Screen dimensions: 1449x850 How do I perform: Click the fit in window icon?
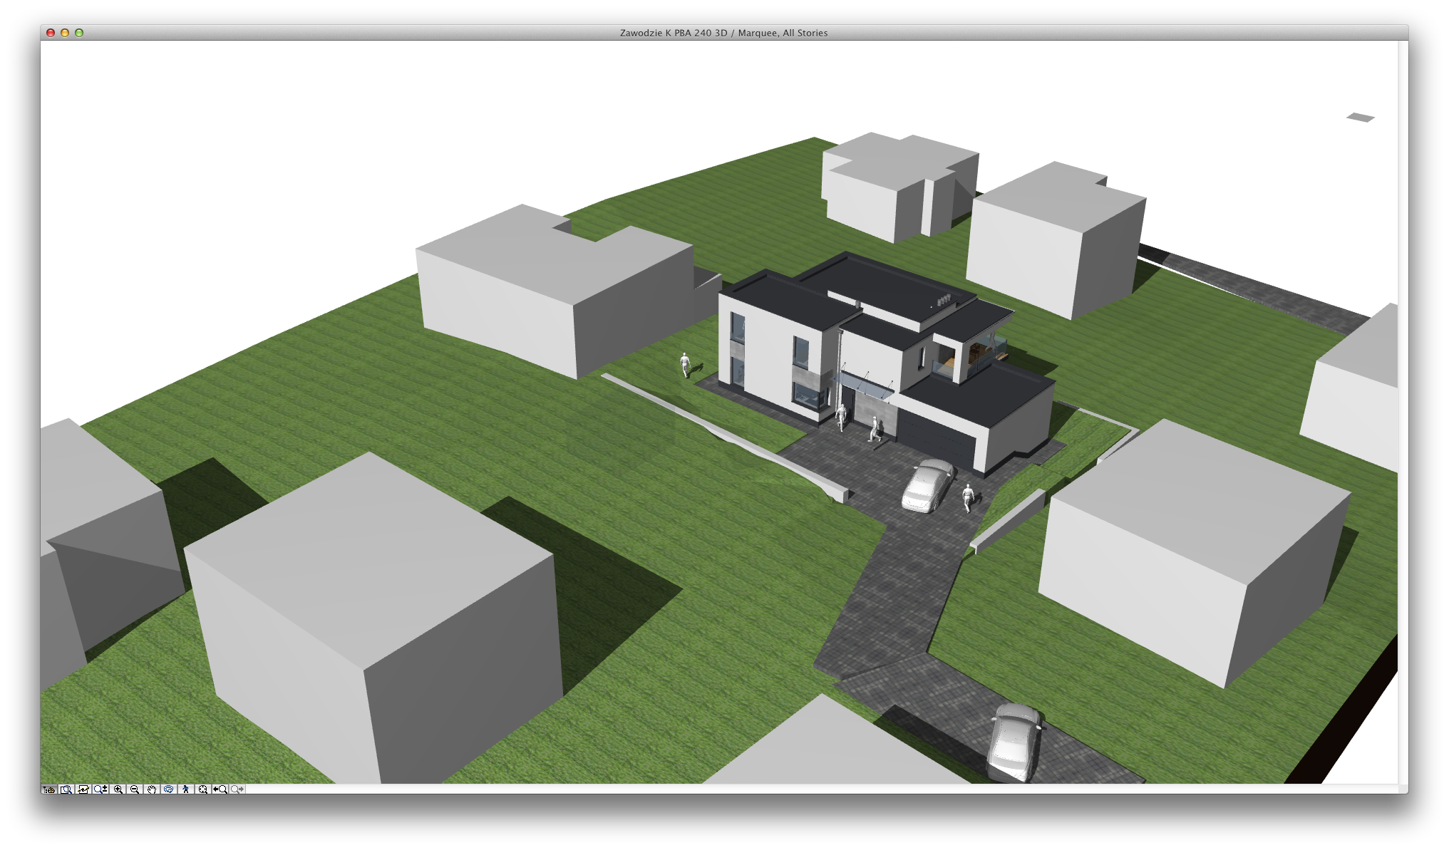pyautogui.click(x=202, y=789)
